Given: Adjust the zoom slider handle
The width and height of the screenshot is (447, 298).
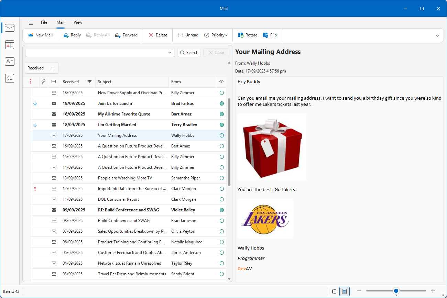Looking at the screenshot, I should [396, 291].
